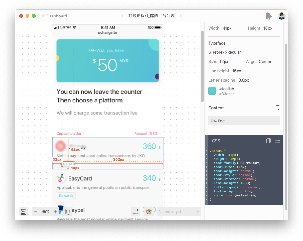Click the color: var(--tealish) CSS line
This screenshot has height=241, width=303.
click(x=236, y=196)
